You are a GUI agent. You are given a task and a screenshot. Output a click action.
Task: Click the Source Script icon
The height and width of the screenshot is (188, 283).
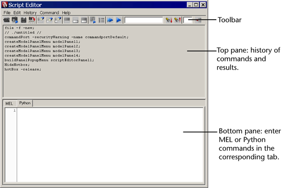(x=15, y=20)
